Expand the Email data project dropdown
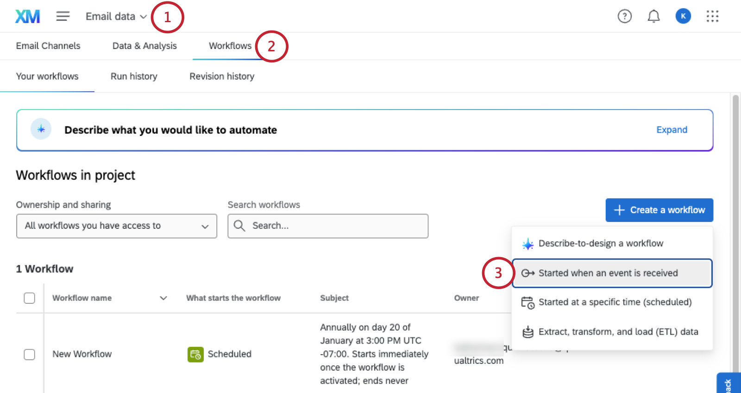The width and height of the screenshot is (741, 393). pyautogui.click(x=116, y=17)
